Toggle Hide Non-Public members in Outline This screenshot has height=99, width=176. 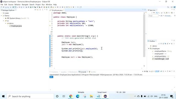(169, 44)
